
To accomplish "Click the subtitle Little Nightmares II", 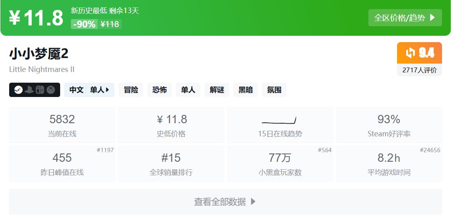I will 42,69.
